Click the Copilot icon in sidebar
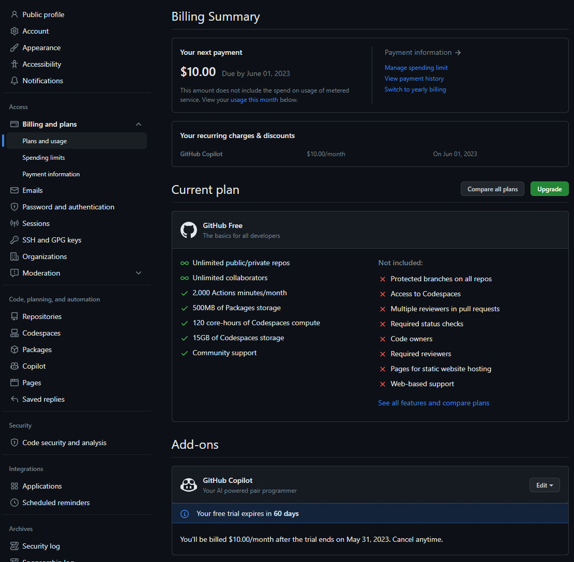574x562 pixels. pyautogui.click(x=14, y=366)
